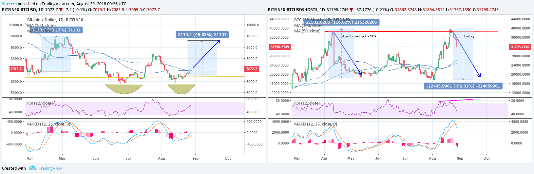Click the 21532.6206 (116.62%) measurement label
The width and height of the screenshot is (534, 174).
(x=342, y=22)
